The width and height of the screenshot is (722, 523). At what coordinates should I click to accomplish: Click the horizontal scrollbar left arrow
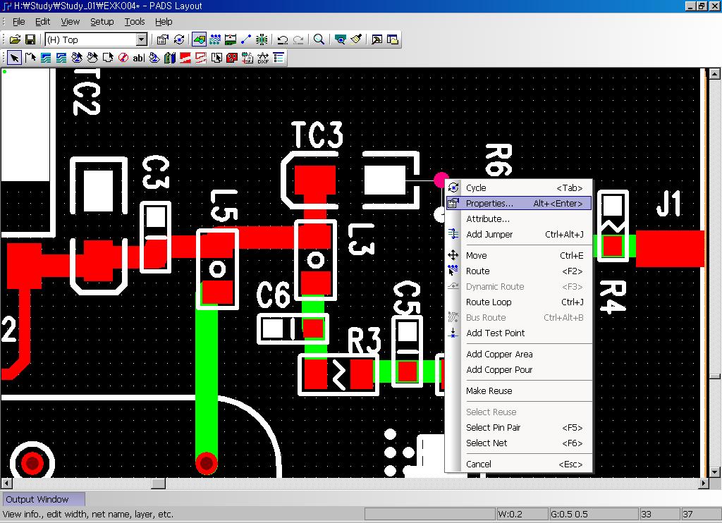6,484
